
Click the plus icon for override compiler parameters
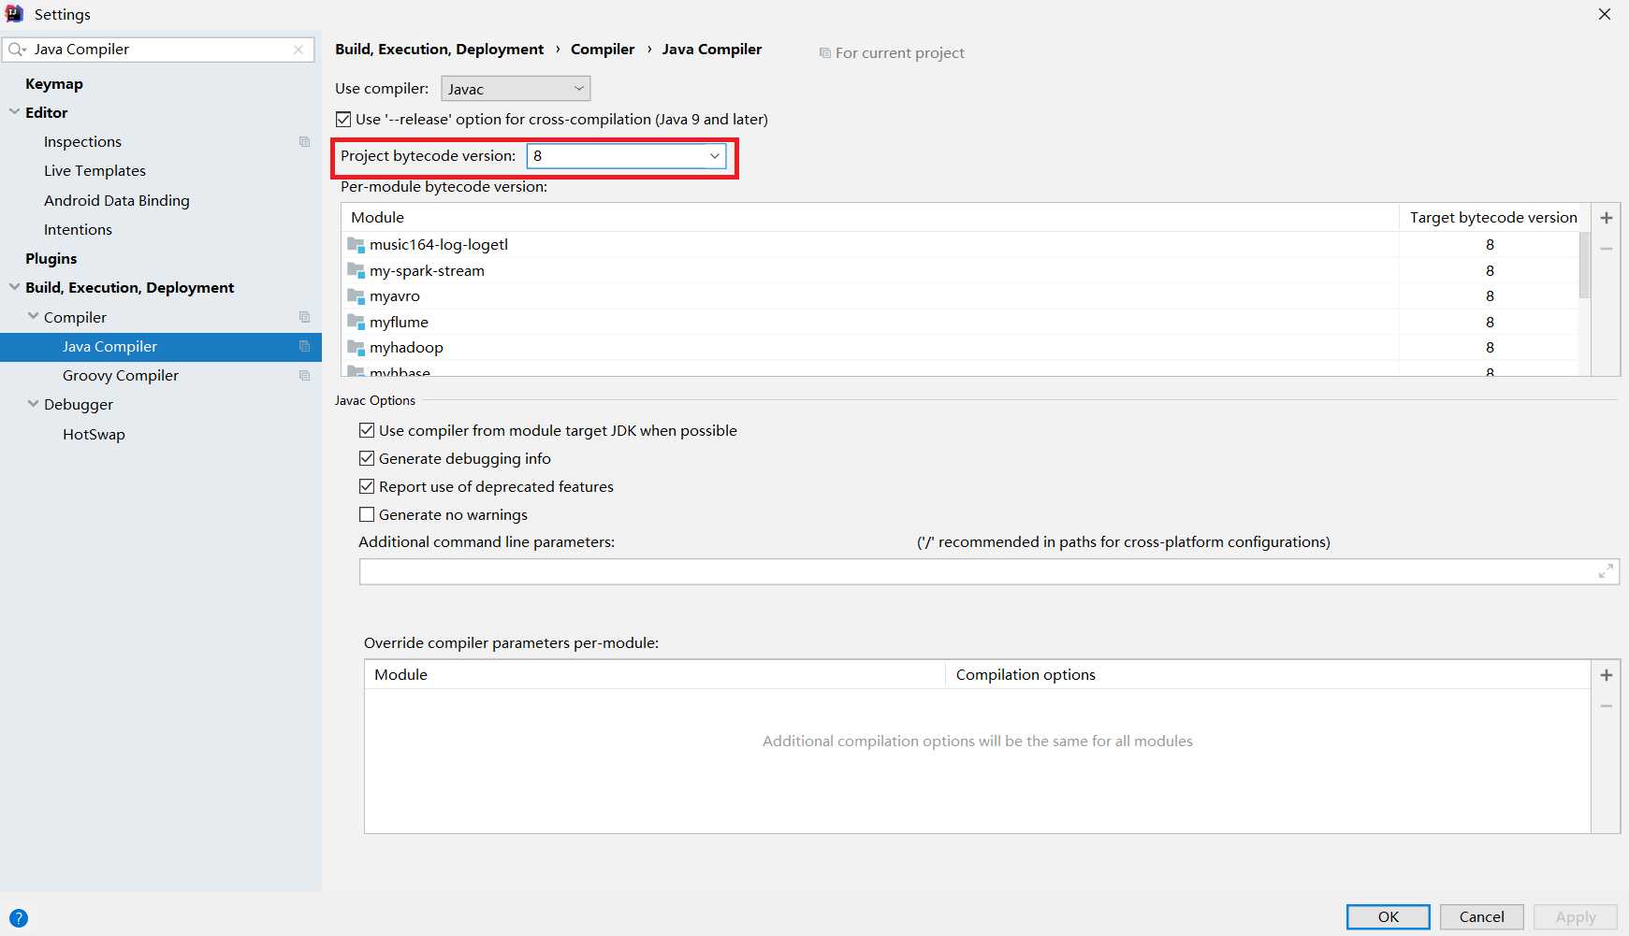pos(1606,675)
